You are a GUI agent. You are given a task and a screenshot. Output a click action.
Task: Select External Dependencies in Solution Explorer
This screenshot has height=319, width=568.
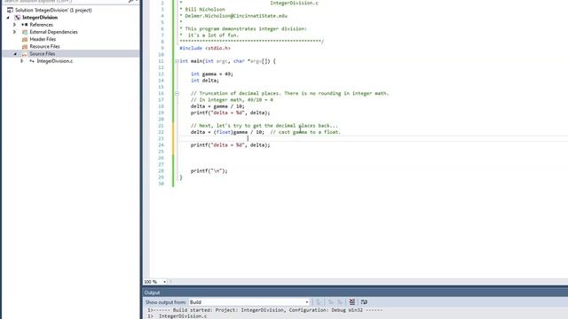pyautogui.click(x=53, y=32)
